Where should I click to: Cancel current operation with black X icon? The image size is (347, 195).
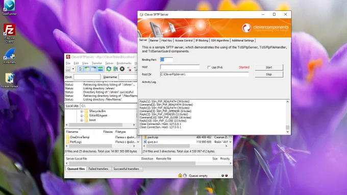pyautogui.click(x=122, y=69)
